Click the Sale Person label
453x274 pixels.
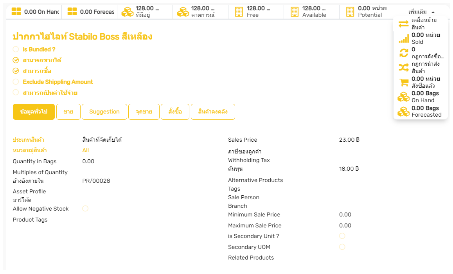click(x=244, y=197)
